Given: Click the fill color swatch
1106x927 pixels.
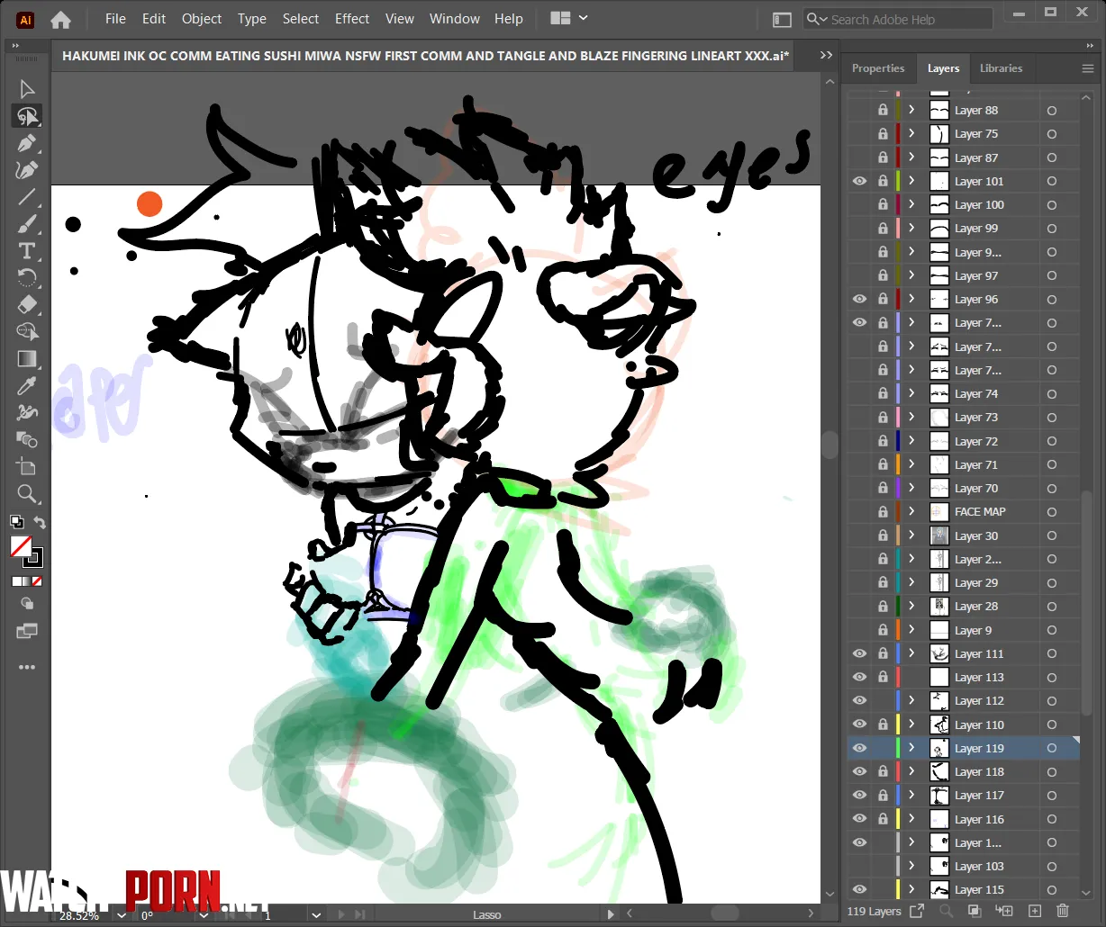Looking at the screenshot, I should coord(21,546).
